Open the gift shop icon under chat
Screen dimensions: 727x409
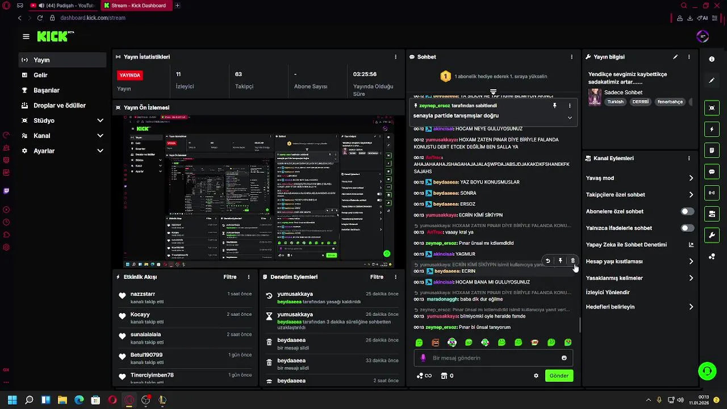tap(444, 375)
